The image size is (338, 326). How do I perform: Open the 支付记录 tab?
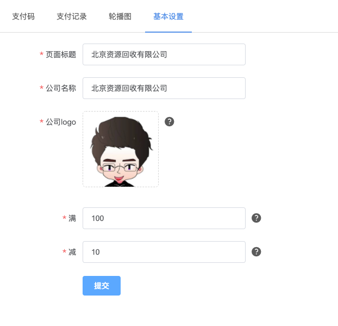pos(72,16)
